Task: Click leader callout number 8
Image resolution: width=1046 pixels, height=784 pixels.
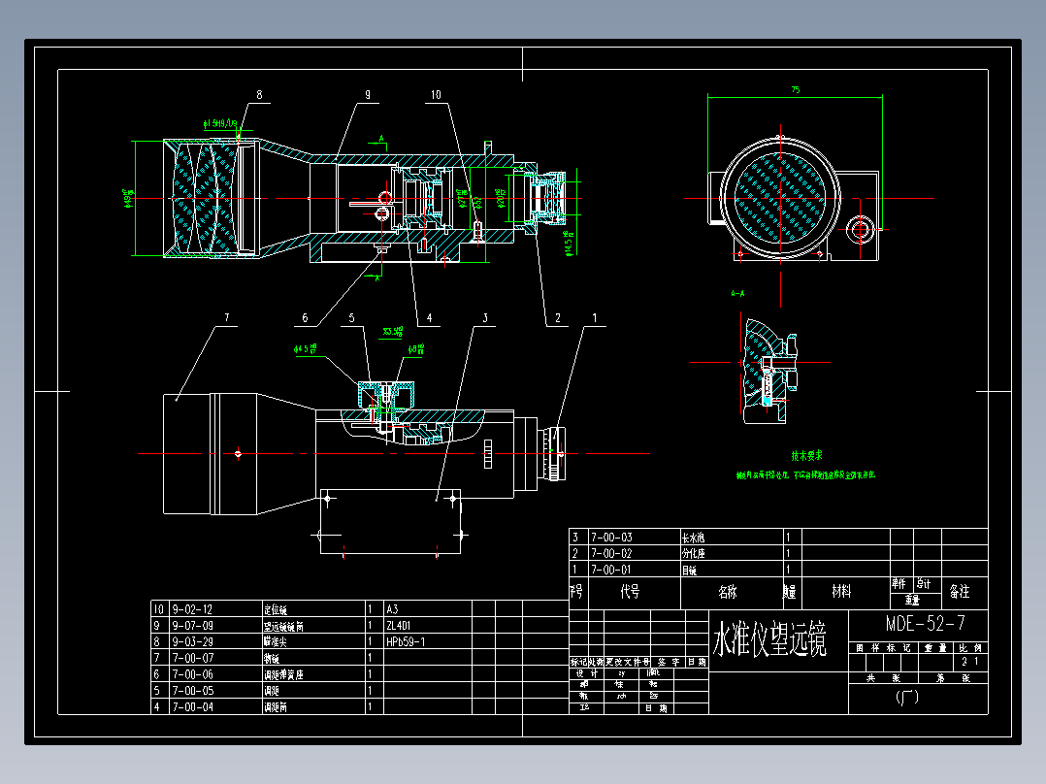Action: (x=259, y=95)
